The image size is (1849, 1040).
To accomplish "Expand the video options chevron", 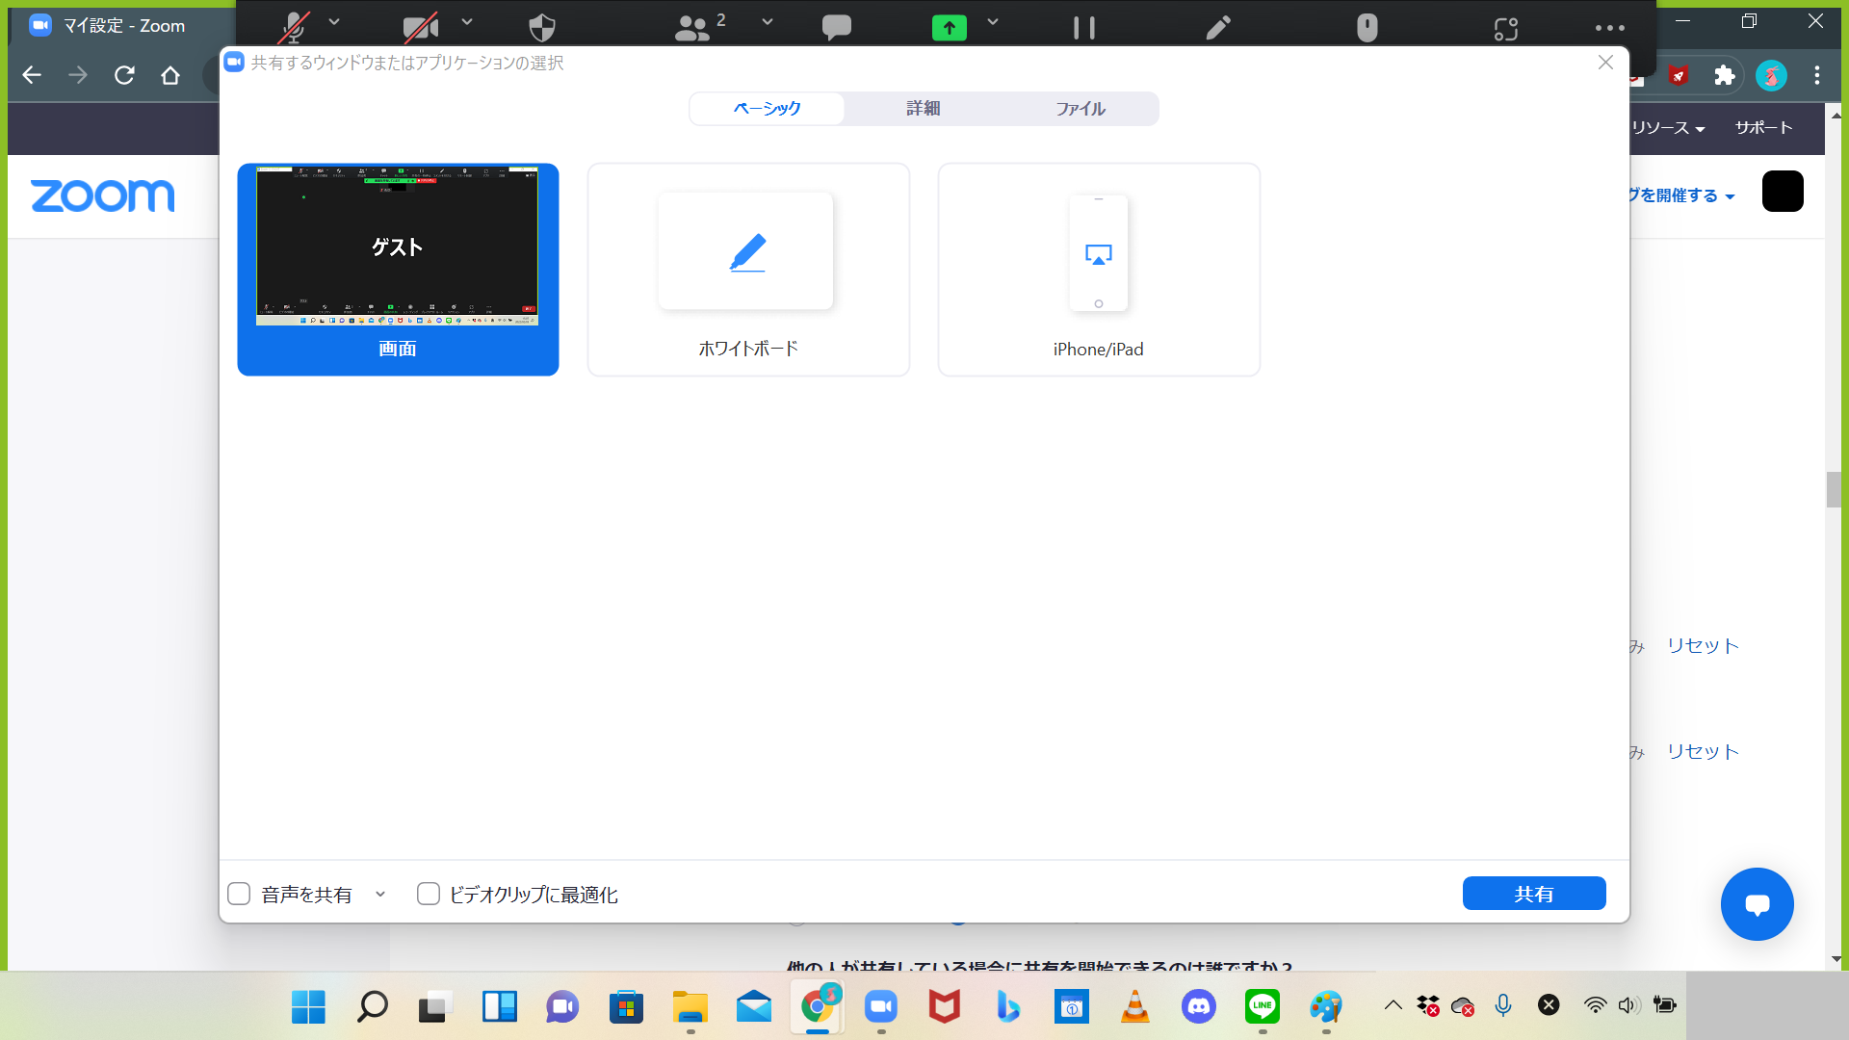I will click(467, 21).
